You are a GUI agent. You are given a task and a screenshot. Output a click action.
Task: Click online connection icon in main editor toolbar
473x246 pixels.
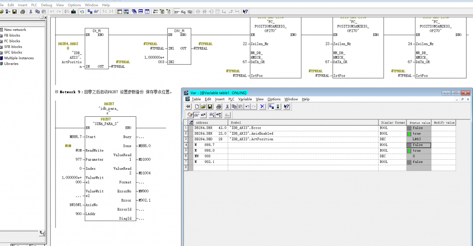point(90,12)
